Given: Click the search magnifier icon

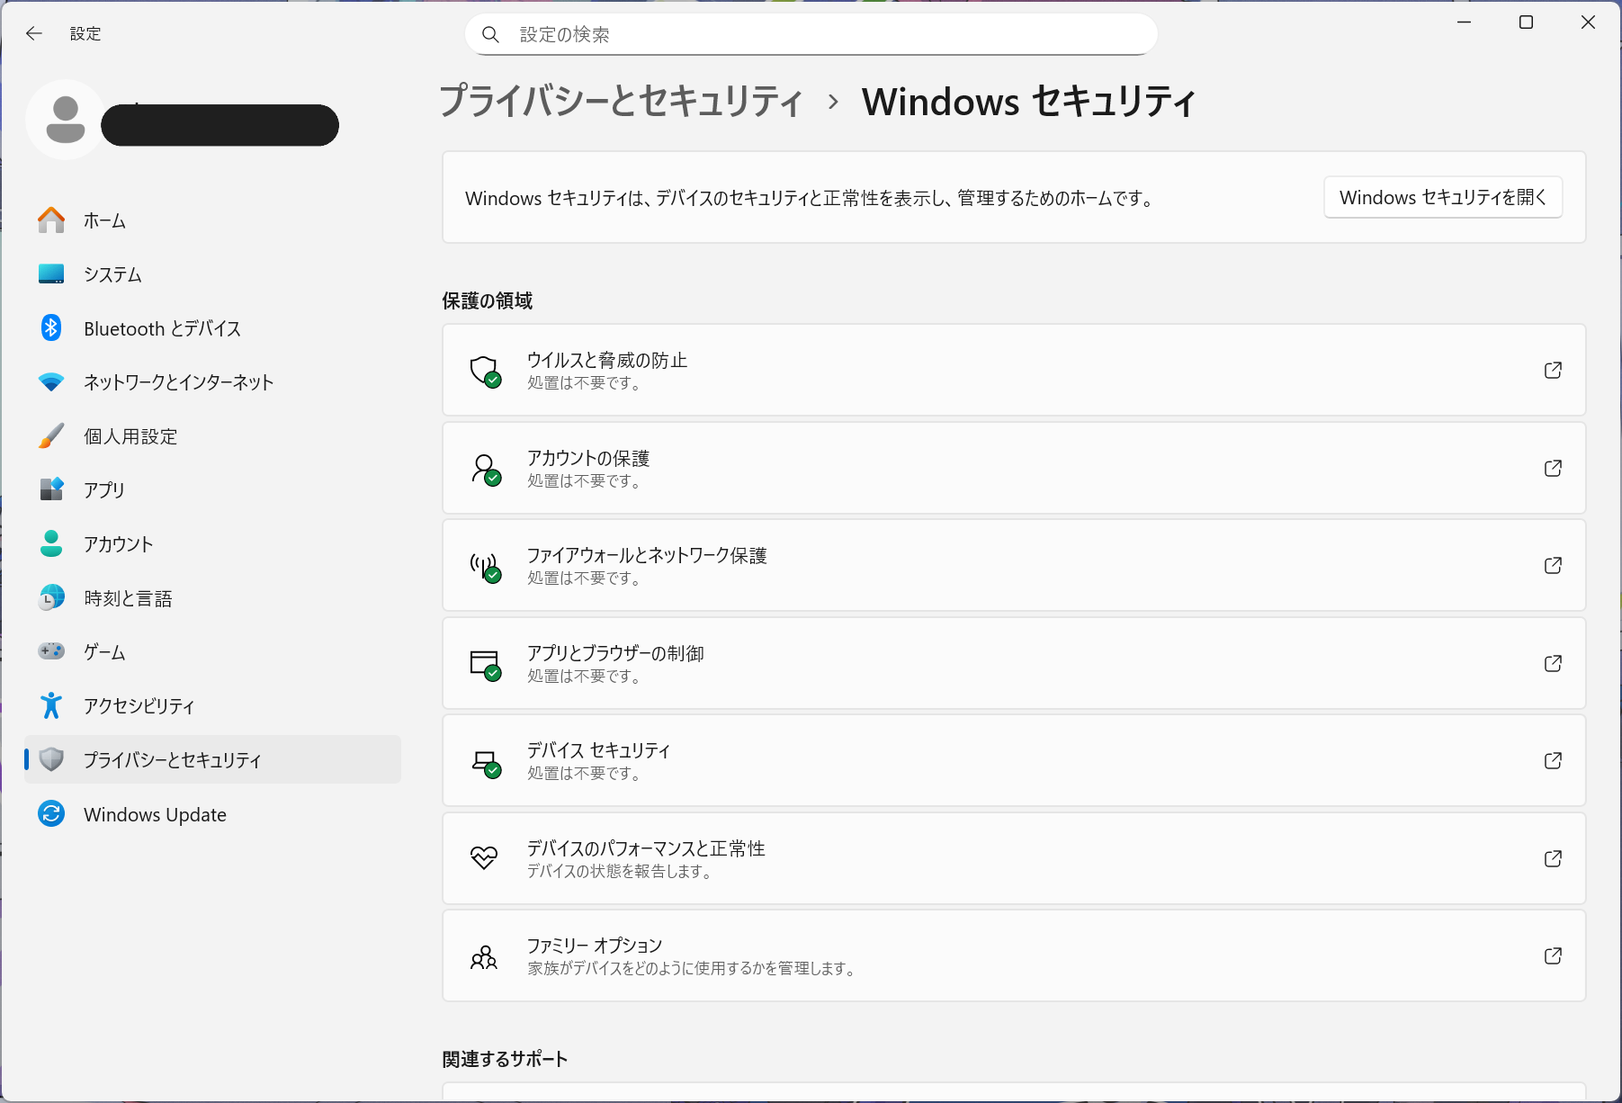Looking at the screenshot, I should [x=490, y=34].
